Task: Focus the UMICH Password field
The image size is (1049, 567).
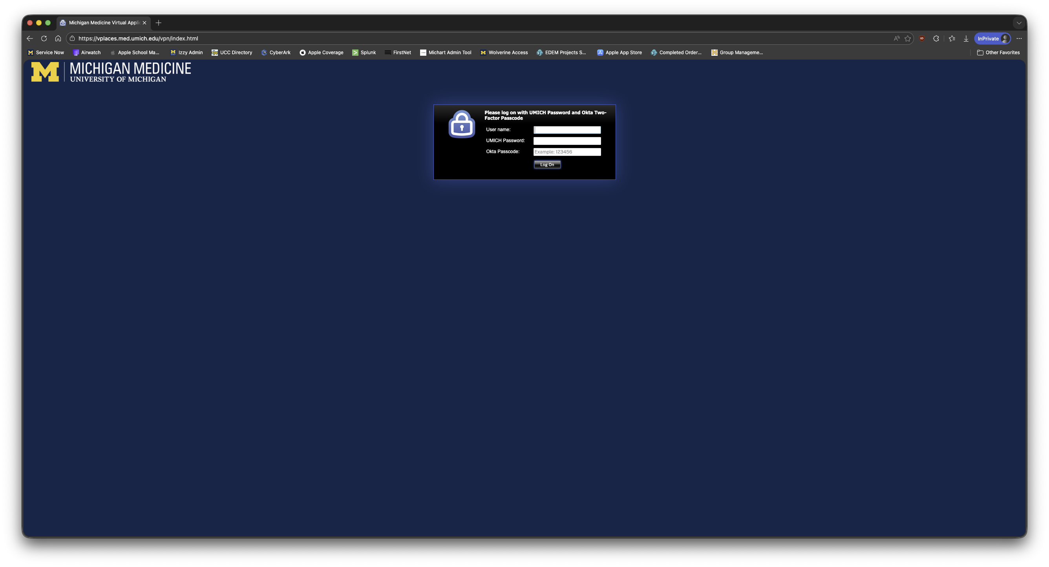Action: [567, 141]
